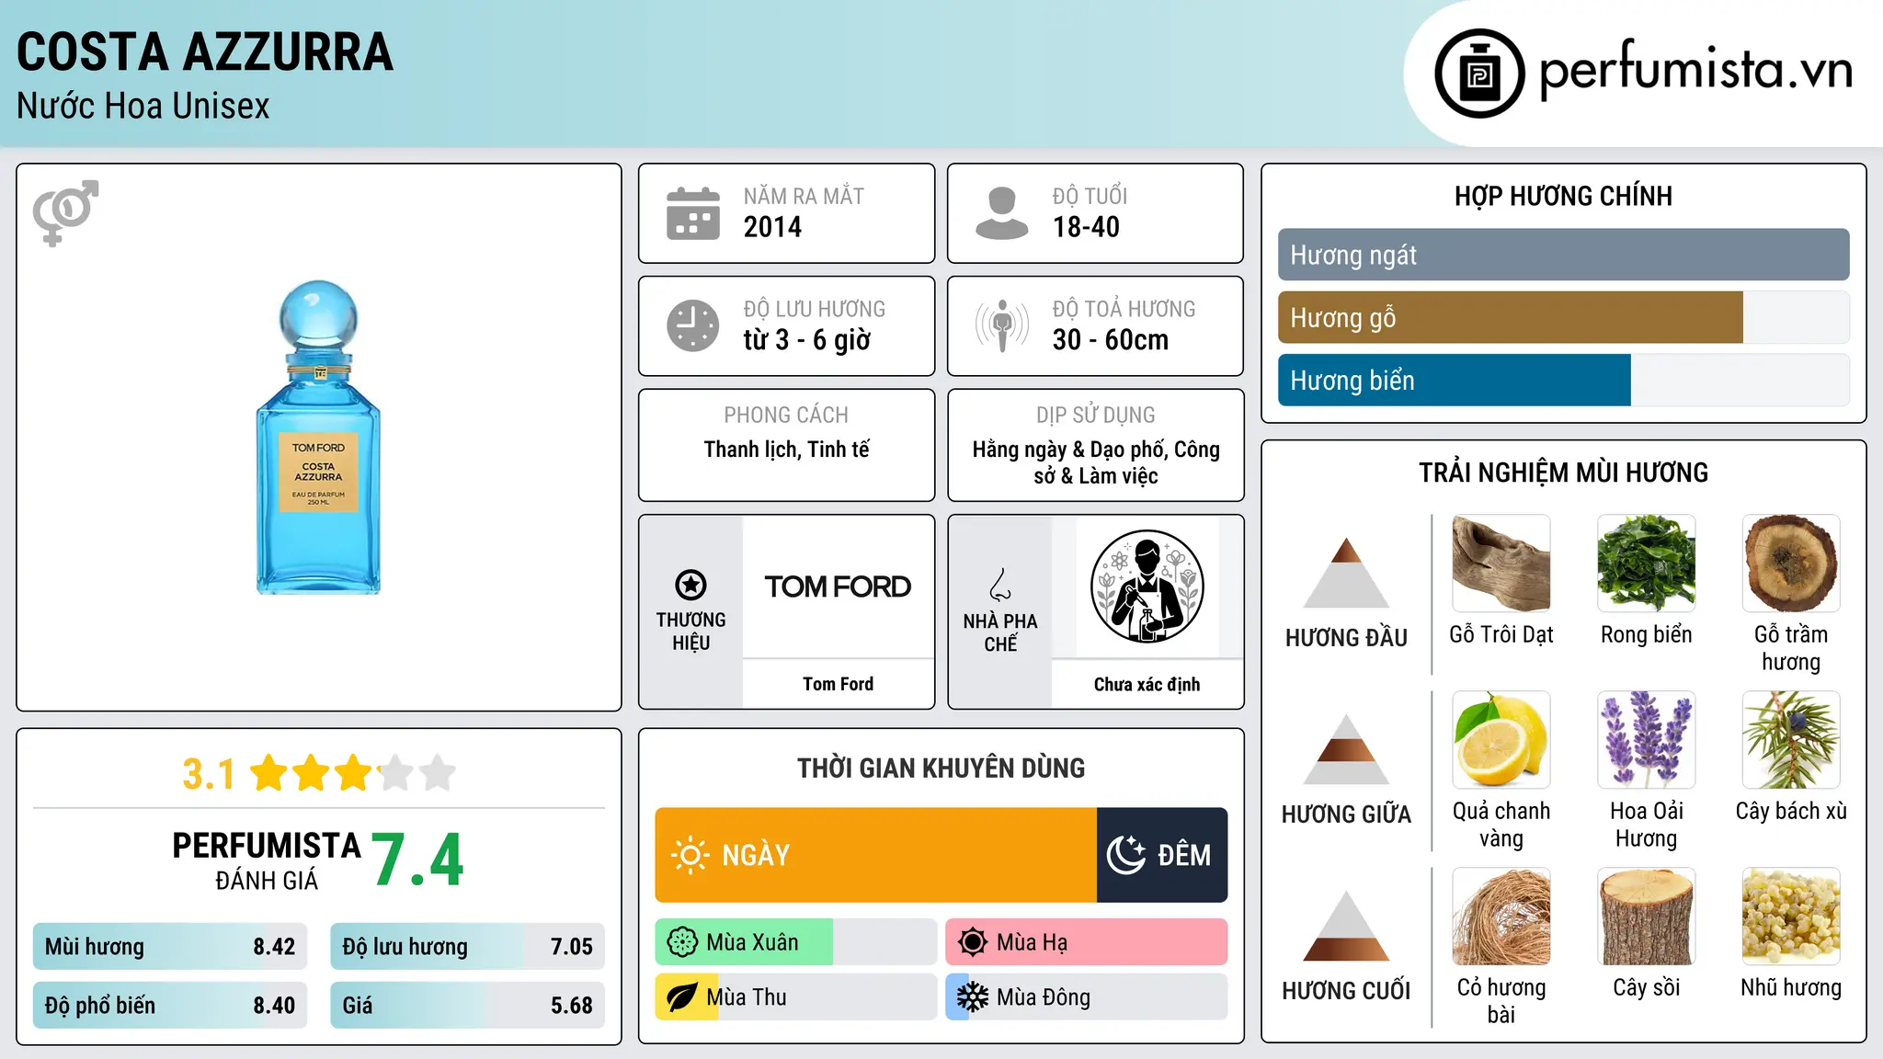The image size is (1883, 1059).
Task: Click the Độ phổ biến 8.40 score bar
Action: (170, 1005)
